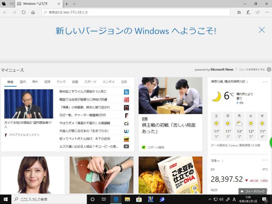
Task: Refresh the current page
Action: 24,12
